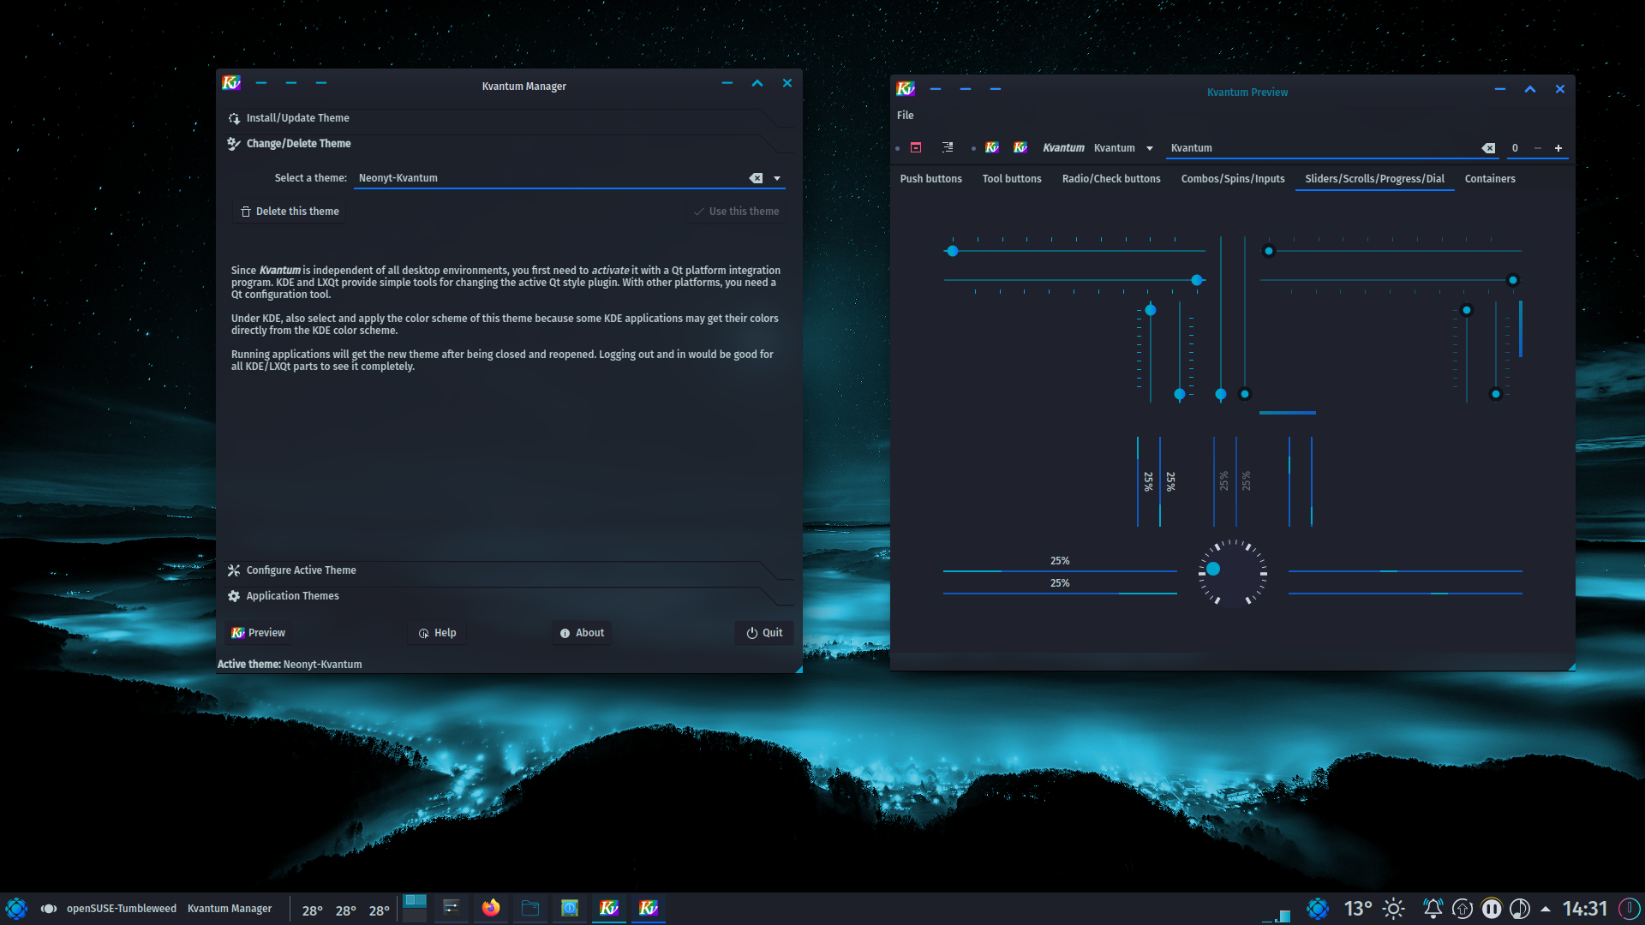Open the Preview button in Kvantum Manager
Viewport: 1645px width, 925px height.
258,633
